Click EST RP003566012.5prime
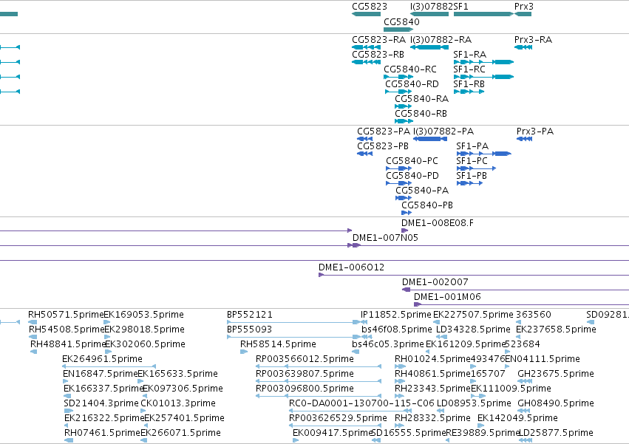 tap(319, 366)
